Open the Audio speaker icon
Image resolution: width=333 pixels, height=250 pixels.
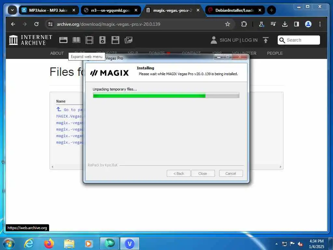(x=102, y=40)
